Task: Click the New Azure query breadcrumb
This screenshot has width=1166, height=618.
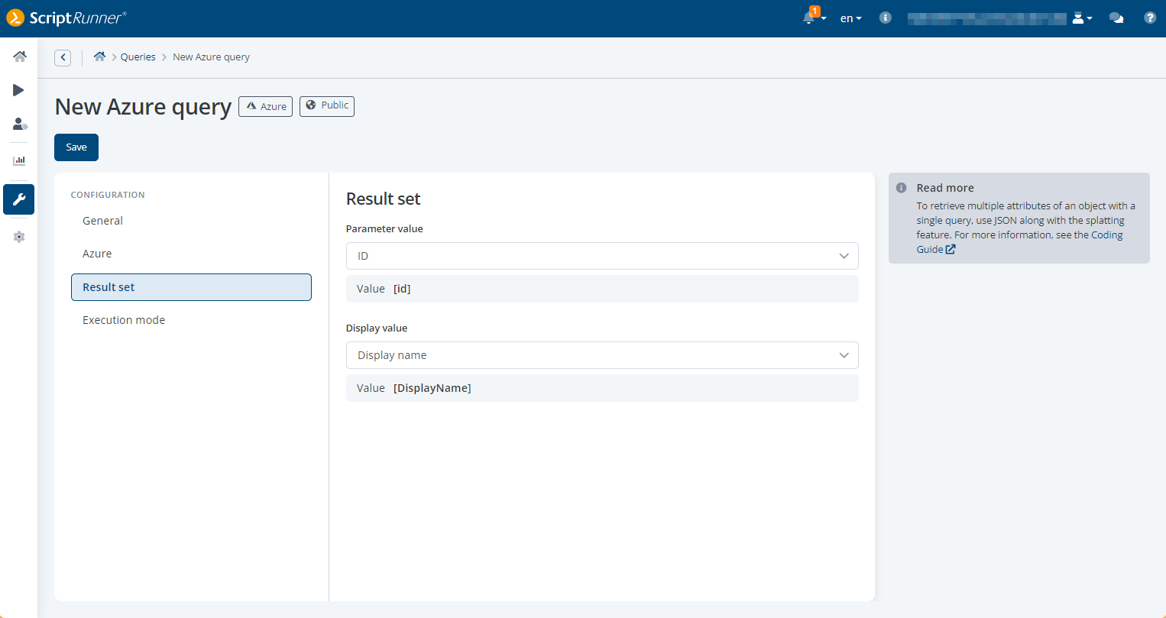Action: tap(211, 57)
